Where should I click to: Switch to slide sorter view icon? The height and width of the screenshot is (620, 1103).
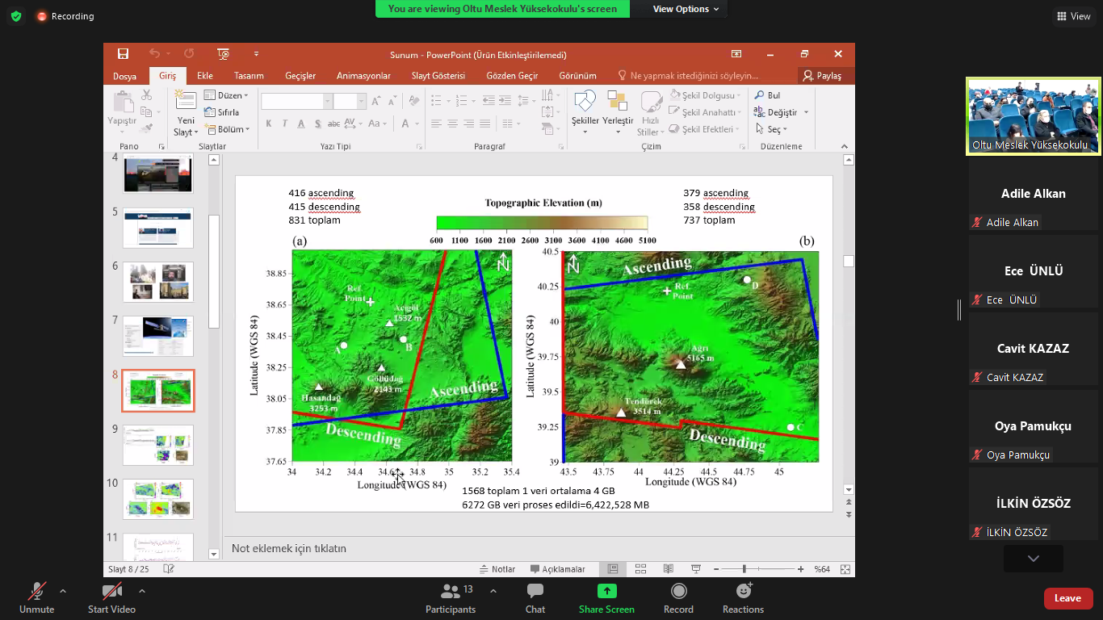[x=640, y=569]
